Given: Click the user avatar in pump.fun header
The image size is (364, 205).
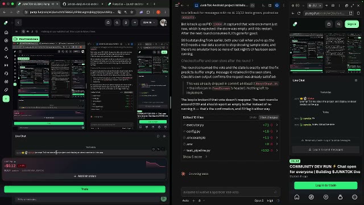Looking at the screenshot, I should (163, 23).
